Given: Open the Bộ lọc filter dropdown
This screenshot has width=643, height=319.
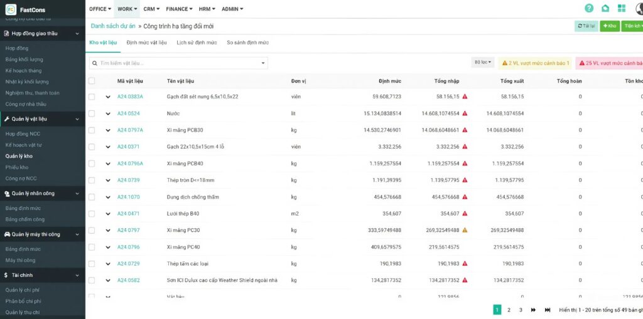Looking at the screenshot, I should click(483, 62).
